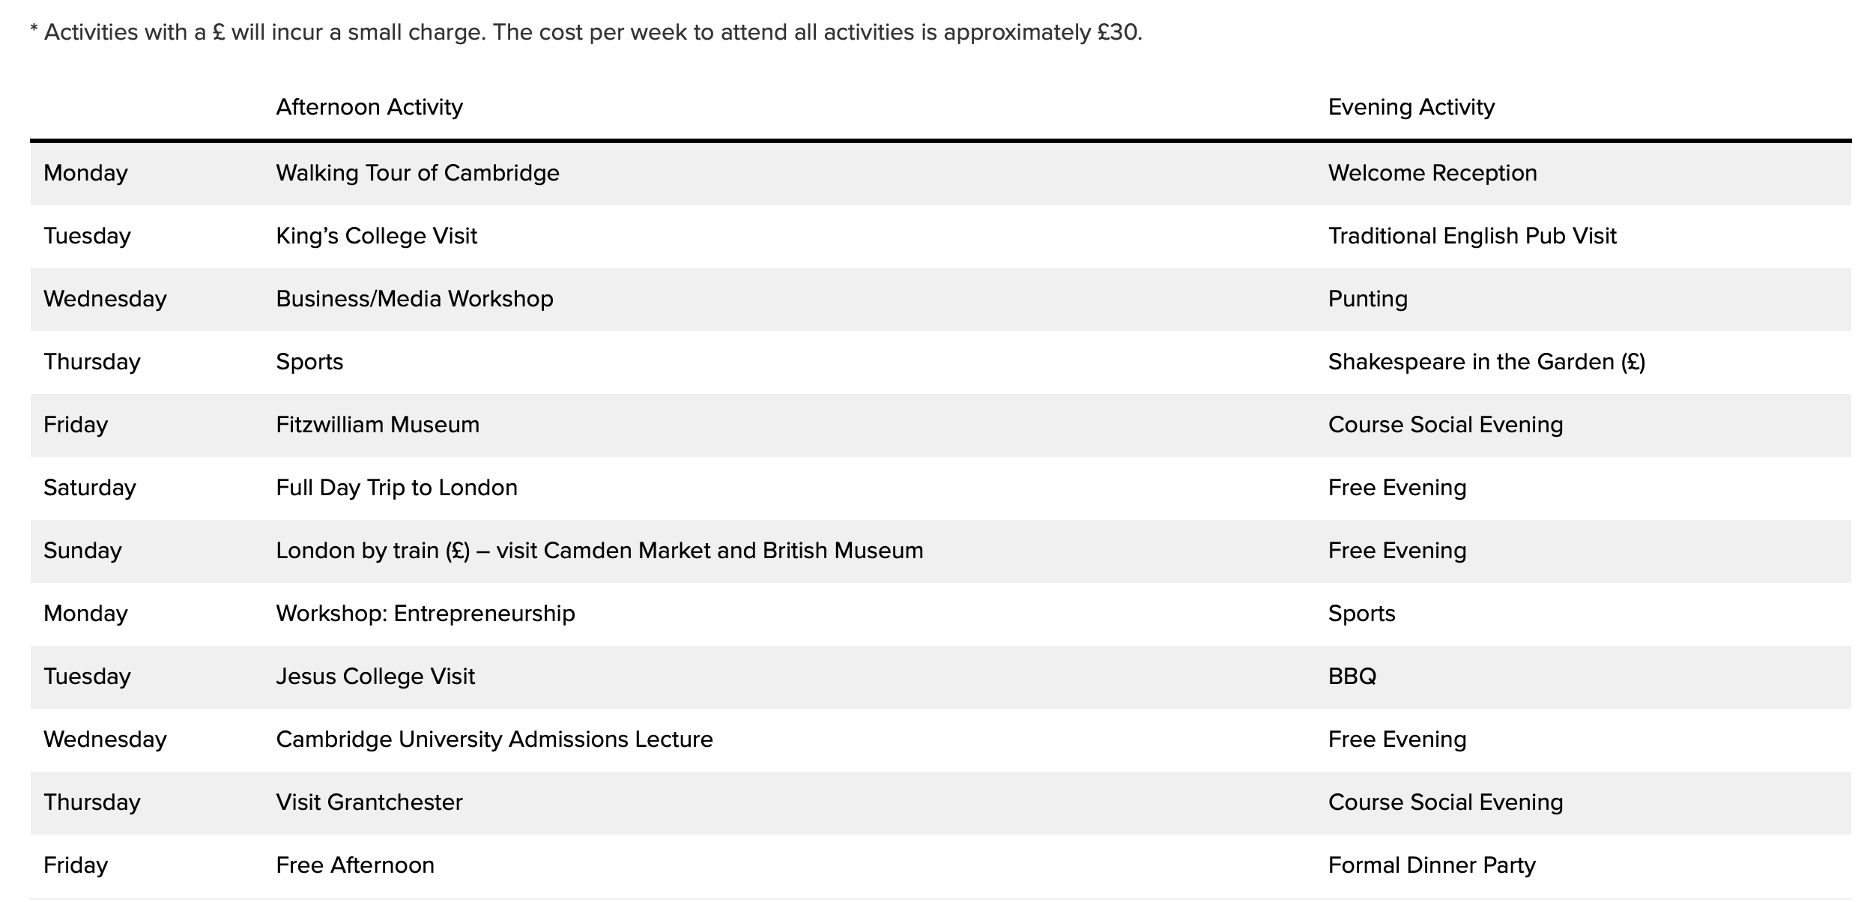Click the Evening Activity column header
Screen dimensions: 1861x902
pyautogui.click(x=1411, y=107)
